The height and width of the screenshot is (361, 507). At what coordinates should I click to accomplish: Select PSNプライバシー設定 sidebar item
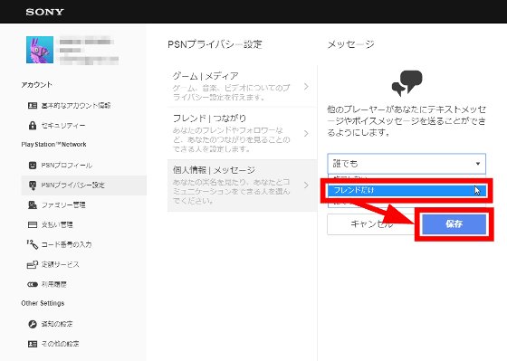[83, 185]
